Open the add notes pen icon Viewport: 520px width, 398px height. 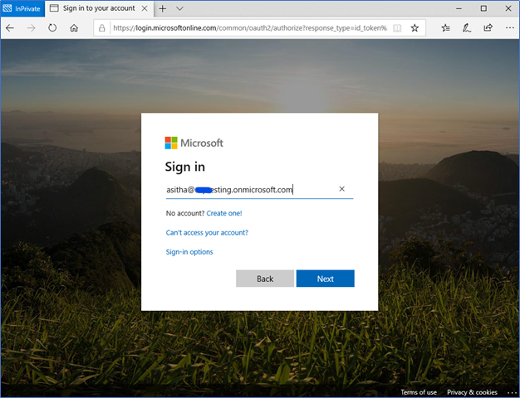pos(467,28)
